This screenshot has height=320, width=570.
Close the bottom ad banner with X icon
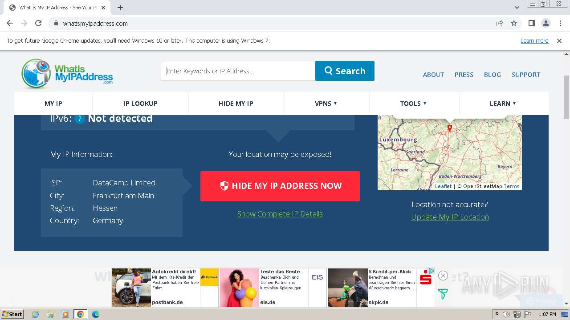point(443,276)
